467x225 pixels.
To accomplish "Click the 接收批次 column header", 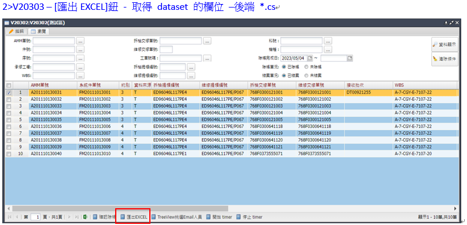I will tap(369, 85).
